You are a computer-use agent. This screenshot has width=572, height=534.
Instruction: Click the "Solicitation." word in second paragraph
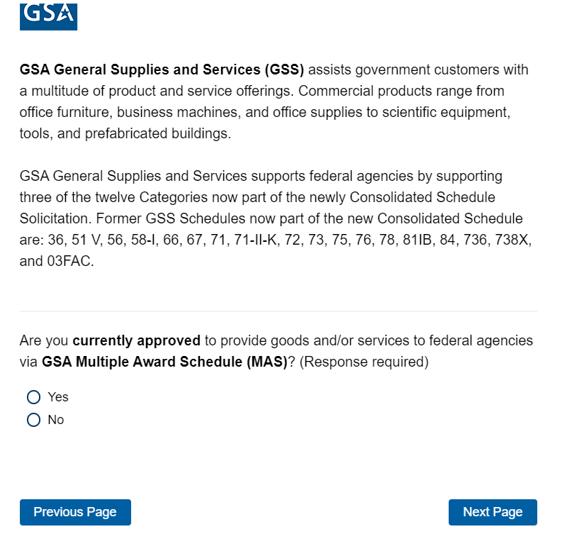pos(53,218)
